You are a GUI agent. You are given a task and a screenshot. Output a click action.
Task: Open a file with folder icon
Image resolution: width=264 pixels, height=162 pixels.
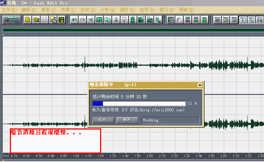click(x=36, y=20)
